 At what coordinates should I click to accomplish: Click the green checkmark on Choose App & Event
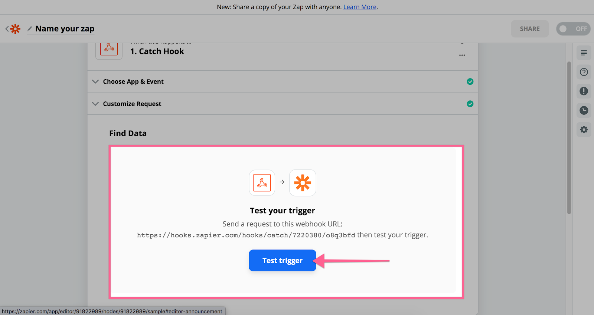coord(470,81)
